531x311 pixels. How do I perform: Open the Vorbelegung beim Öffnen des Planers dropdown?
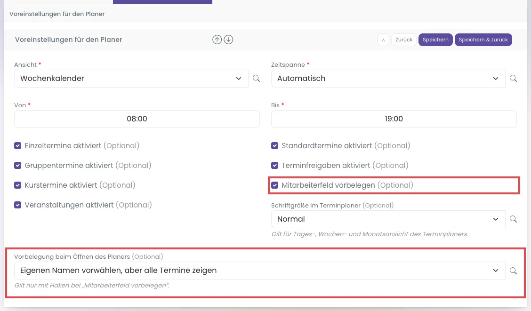coord(260,271)
